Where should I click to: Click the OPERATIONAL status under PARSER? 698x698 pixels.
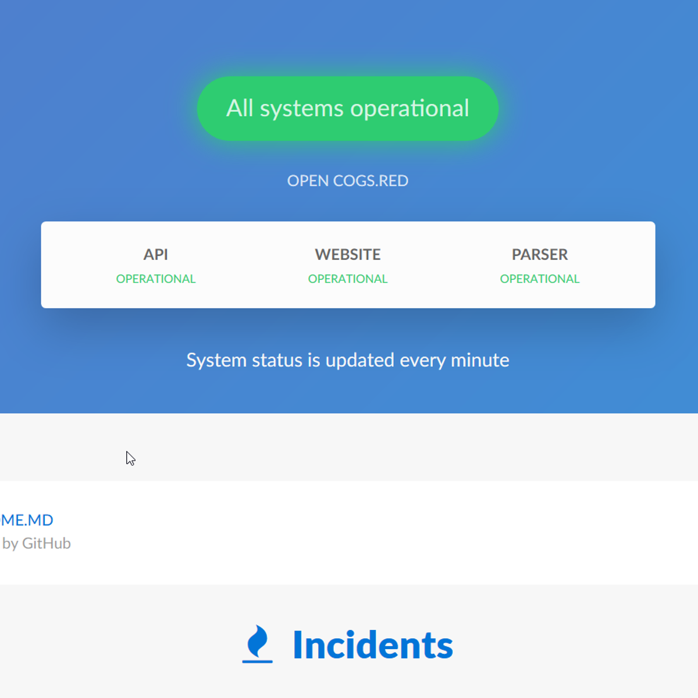tap(539, 279)
